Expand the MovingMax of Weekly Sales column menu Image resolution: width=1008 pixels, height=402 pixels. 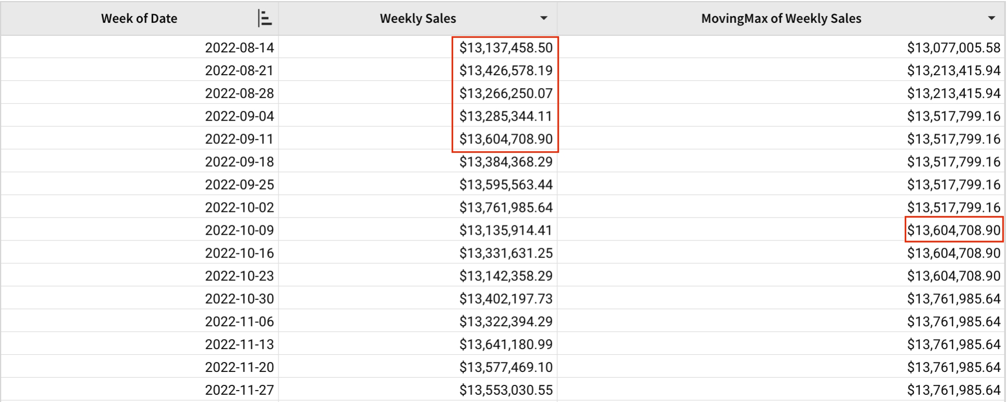click(991, 19)
